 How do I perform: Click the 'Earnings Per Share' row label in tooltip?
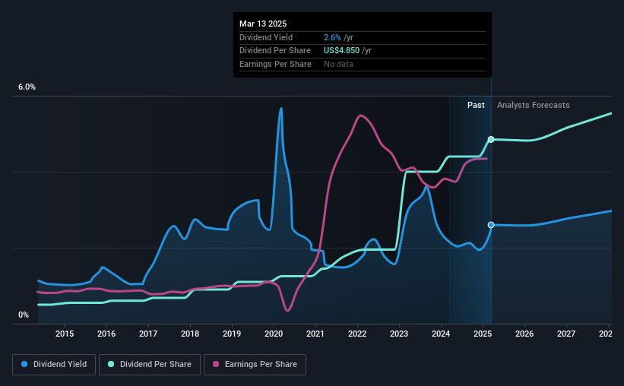pyautogui.click(x=275, y=64)
